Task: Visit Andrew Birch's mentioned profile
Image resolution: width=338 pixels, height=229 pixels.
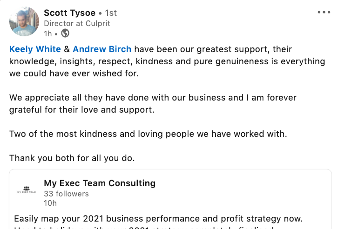Action: click(102, 49)
